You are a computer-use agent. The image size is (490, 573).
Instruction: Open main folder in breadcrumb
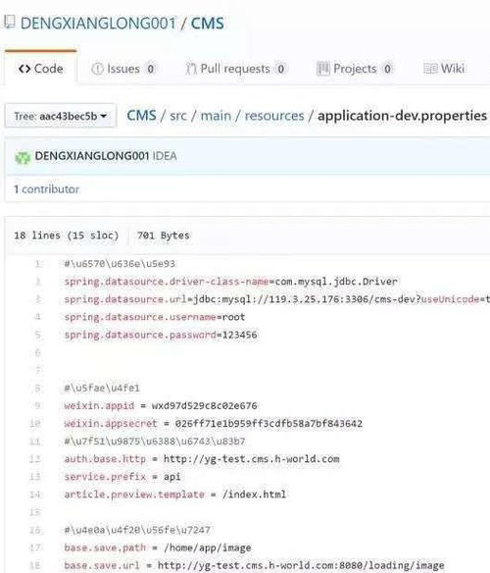[216, 116]
